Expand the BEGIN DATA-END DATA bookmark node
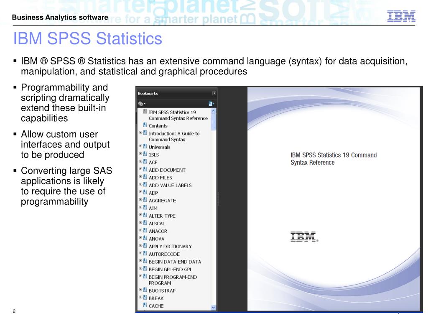 pos(140,261)
